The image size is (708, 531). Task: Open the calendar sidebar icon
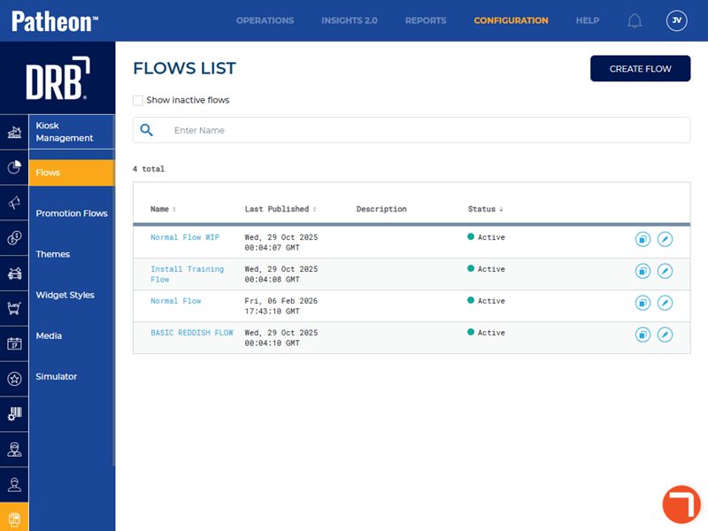(14, 343)
